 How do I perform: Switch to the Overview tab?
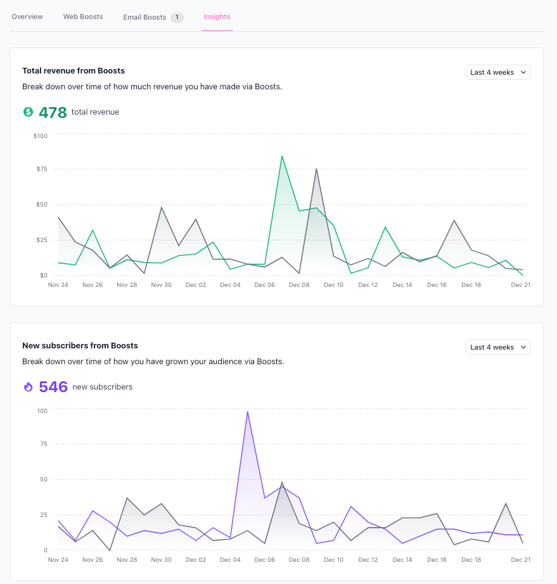(x=27, y=16)
